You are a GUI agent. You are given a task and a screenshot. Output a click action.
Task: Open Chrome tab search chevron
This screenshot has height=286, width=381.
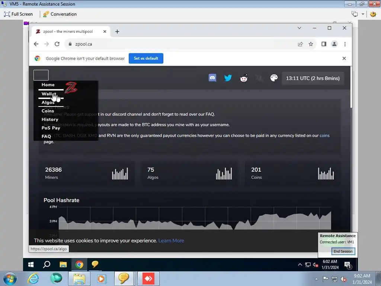click(300, 28)
